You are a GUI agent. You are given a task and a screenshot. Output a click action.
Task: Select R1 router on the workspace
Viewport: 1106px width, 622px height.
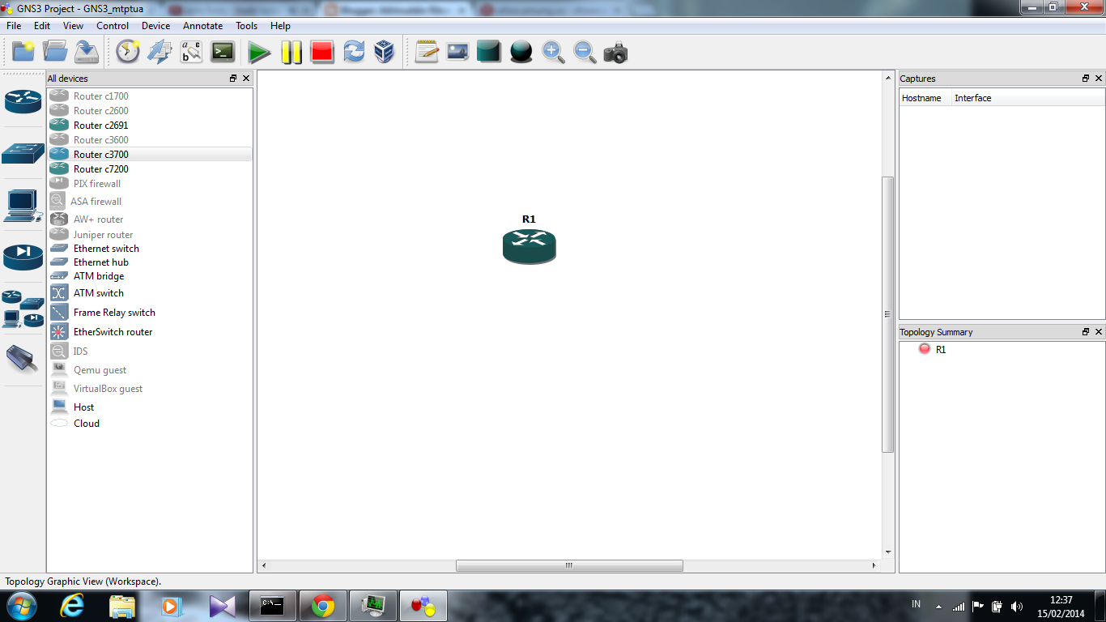[x=530, y=246]
